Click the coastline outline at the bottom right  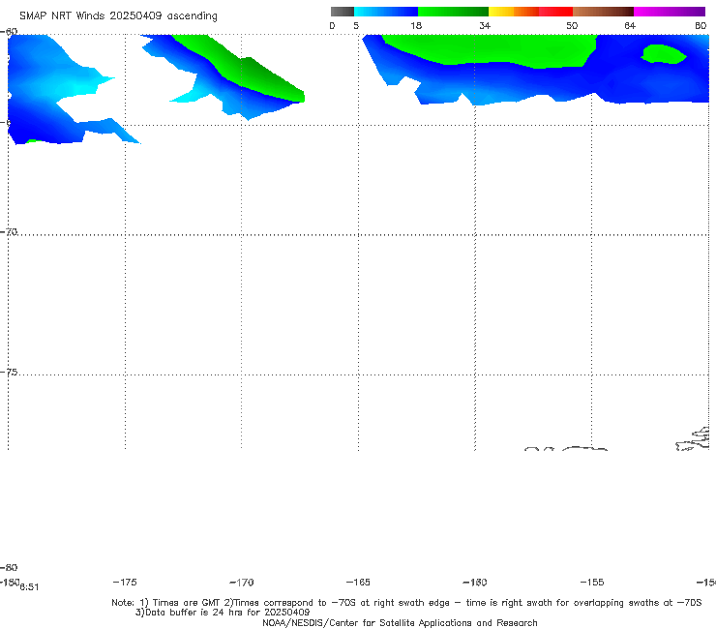[693, 439]
